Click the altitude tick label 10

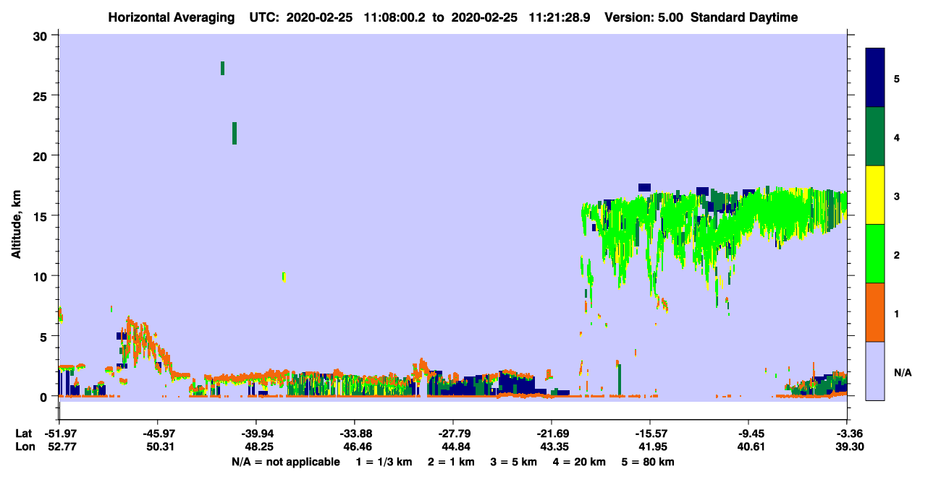coord(41,276)
